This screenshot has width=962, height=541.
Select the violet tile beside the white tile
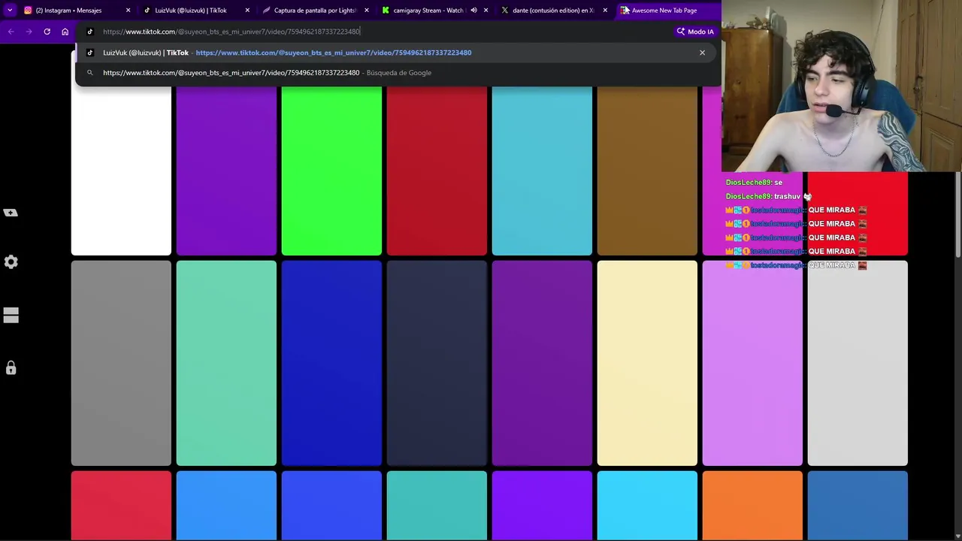[x=226, y=171]
